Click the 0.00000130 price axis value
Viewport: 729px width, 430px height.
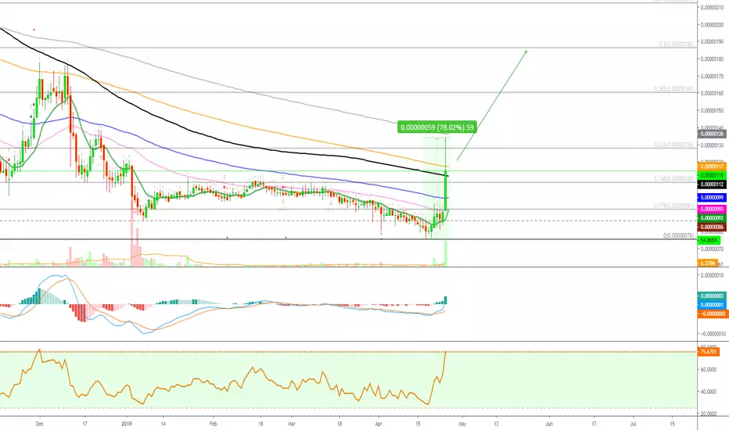click(x=713, y=145)
